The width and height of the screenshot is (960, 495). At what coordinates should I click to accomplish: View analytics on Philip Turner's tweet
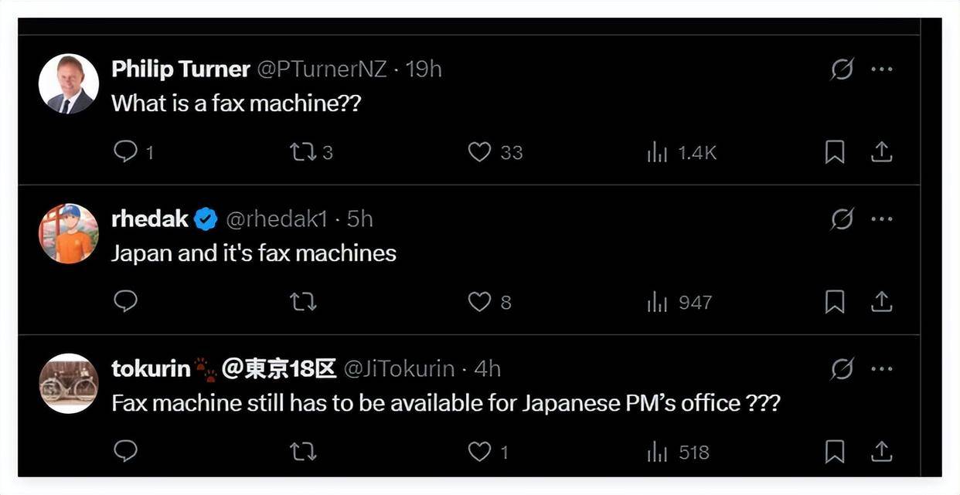[x=656, y=151]
